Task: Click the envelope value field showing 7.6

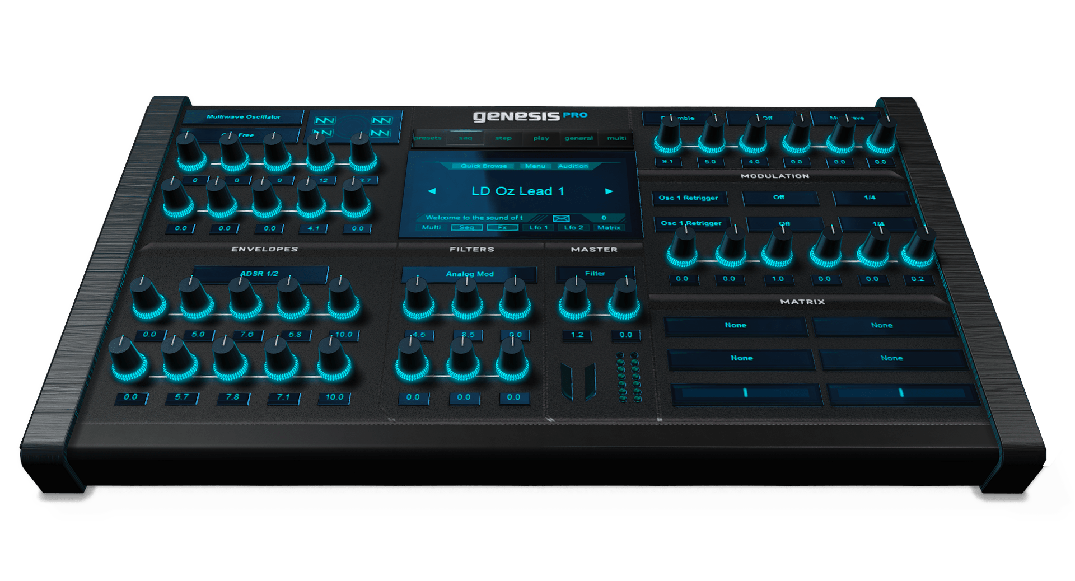Action: 247,334
